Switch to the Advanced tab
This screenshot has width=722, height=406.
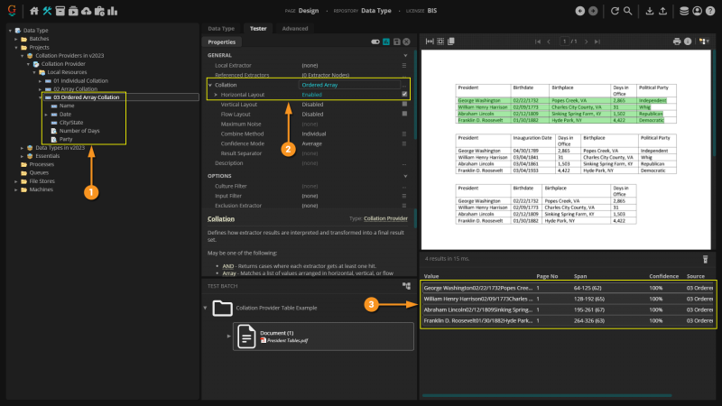coord(294,29)
